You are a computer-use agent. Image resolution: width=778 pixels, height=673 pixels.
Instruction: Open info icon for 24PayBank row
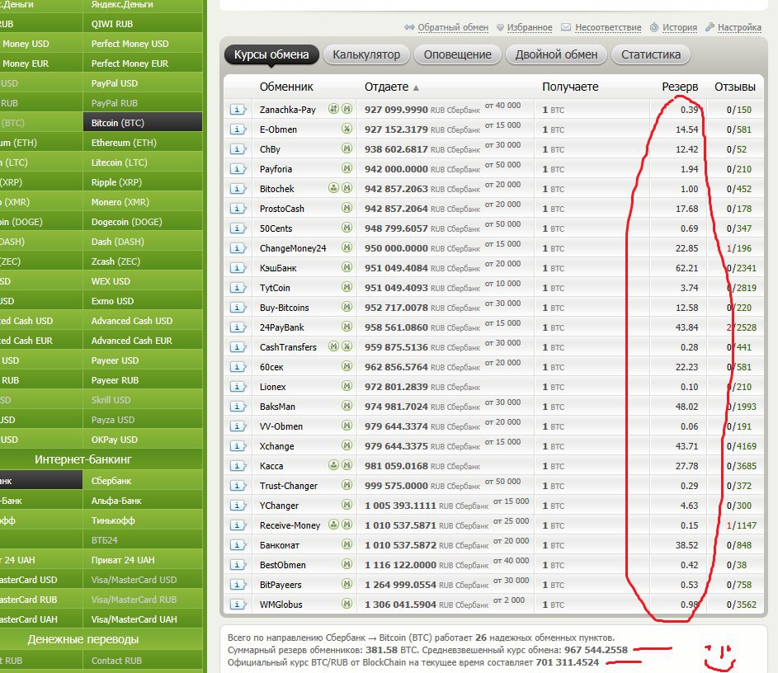pos(238,327)
